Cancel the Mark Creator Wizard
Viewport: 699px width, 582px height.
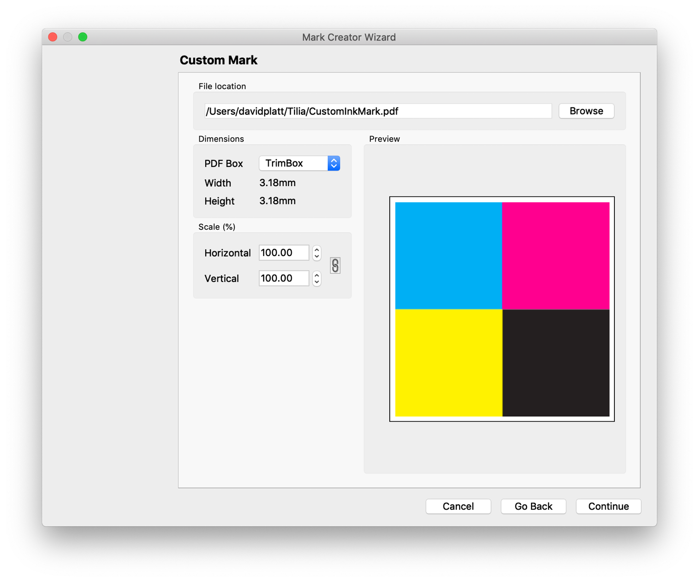458,506
